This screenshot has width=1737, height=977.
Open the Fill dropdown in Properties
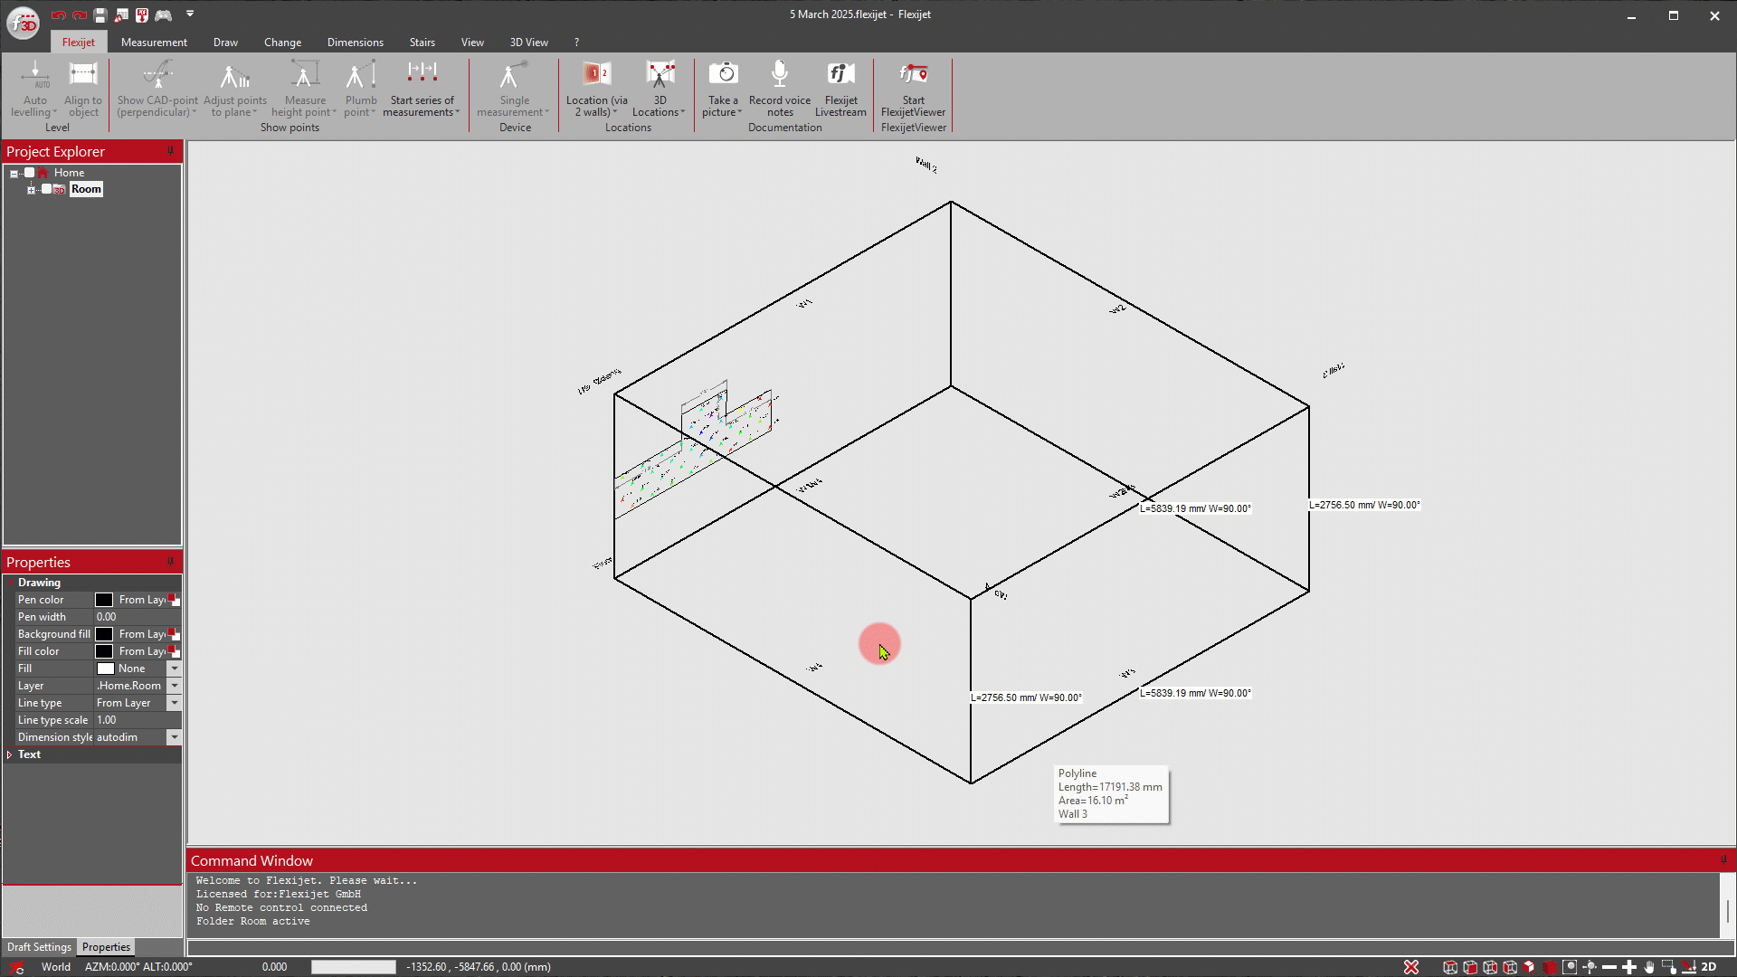tap(175, 669)
